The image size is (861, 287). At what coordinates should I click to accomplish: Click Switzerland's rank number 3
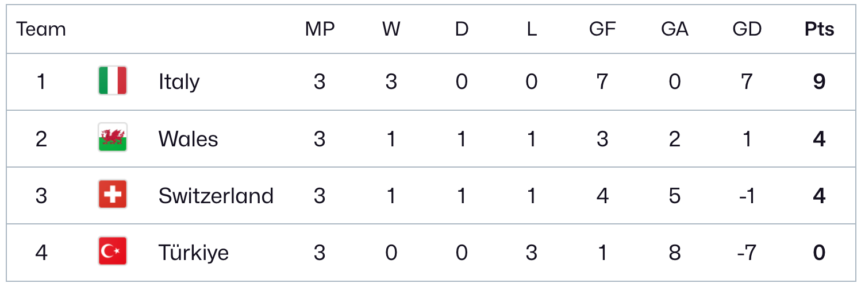(41, 196)
